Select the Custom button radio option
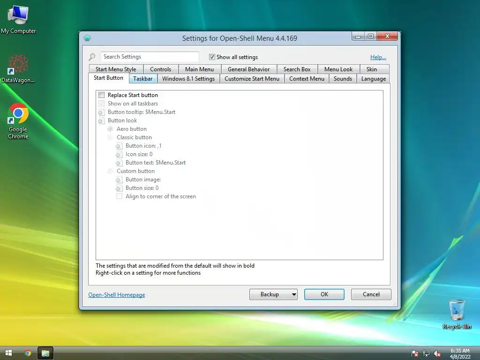The width and height of the screenshot is (480, 360). (x=110, y=171)
